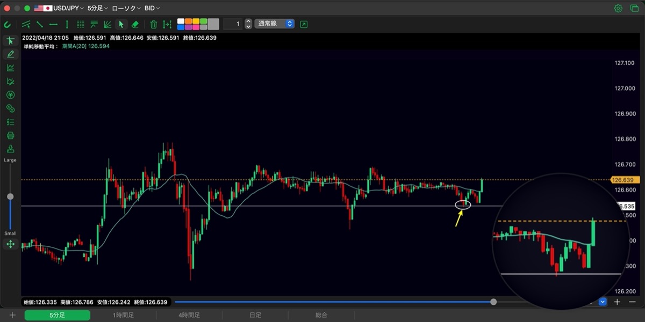Viewport: 645px width, 322px height.
Task: Select the horizontal line drawing tool
Action: (53, 24)
